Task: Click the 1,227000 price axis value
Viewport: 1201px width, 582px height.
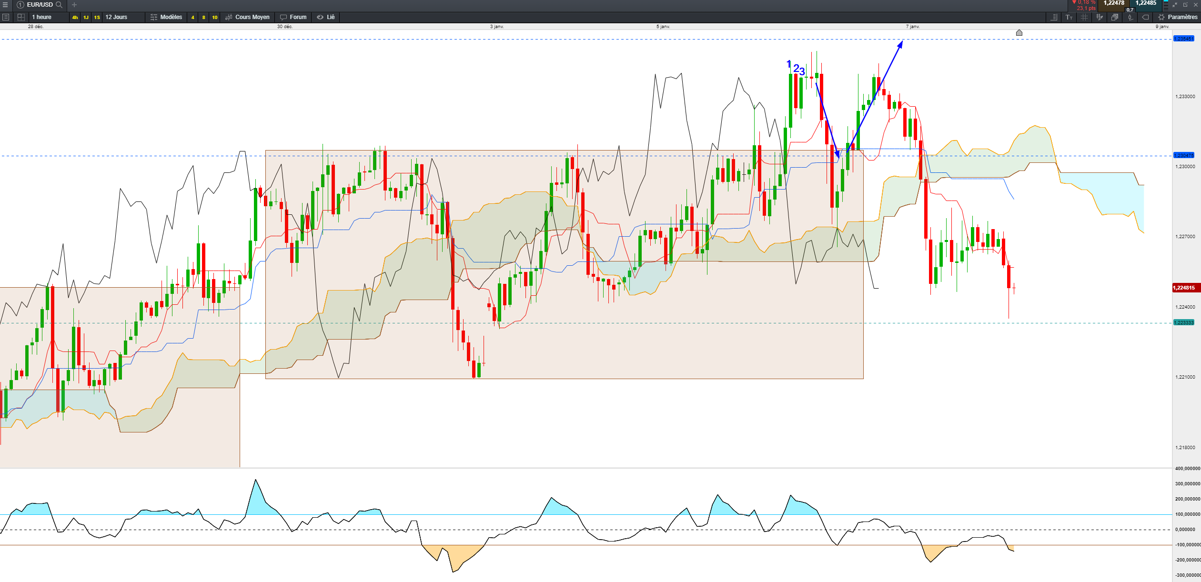Action: click(x=1185, y=237)
